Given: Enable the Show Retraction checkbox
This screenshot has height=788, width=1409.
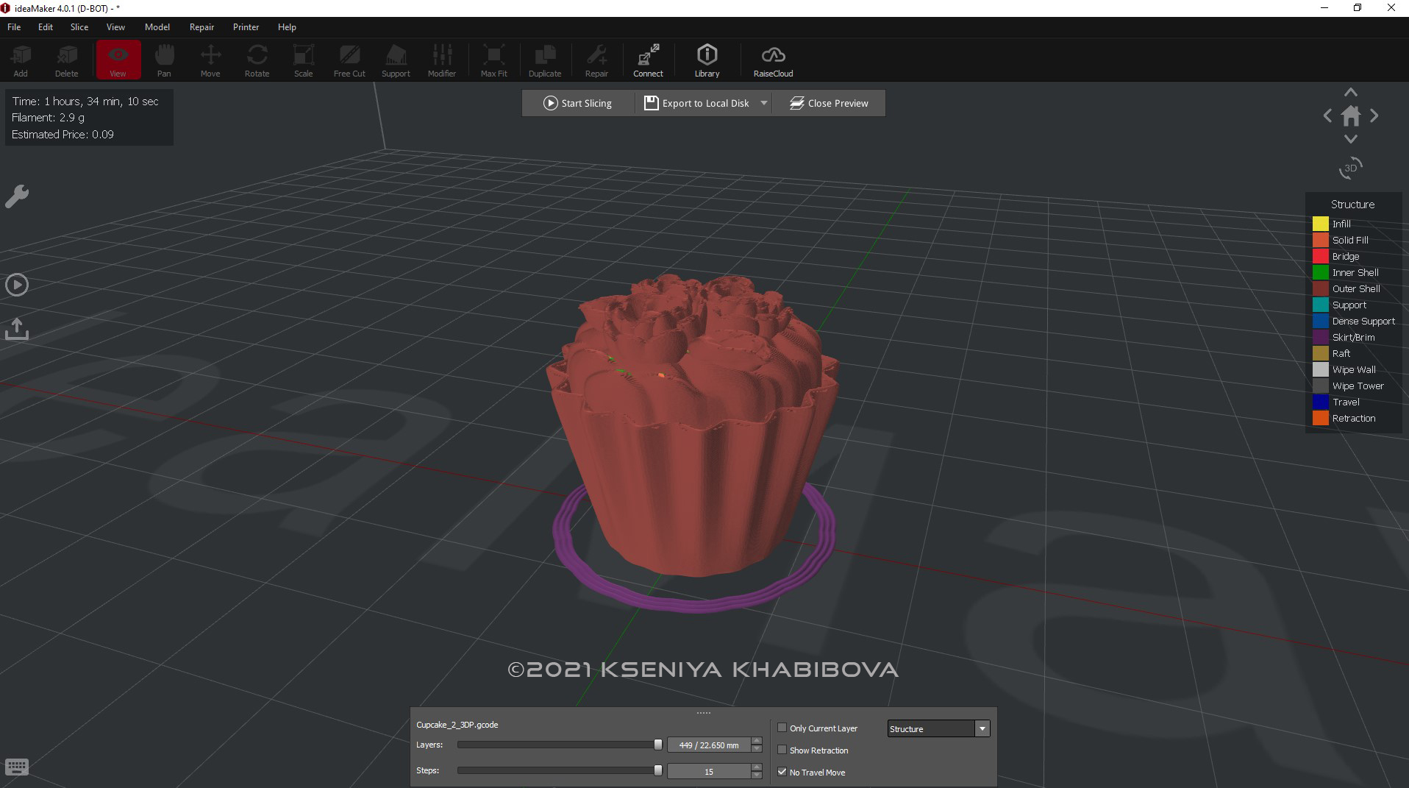Looking at the screenshot, I should coord(782,750).
